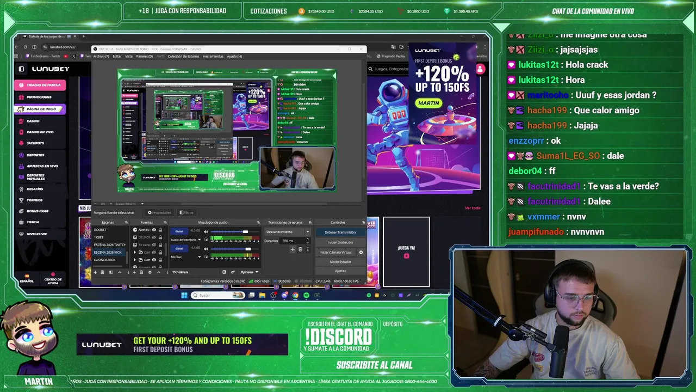Open the Paneles menu in OBS
The image size is (696, 392).
pyautogui.click(x=144, y=56)
